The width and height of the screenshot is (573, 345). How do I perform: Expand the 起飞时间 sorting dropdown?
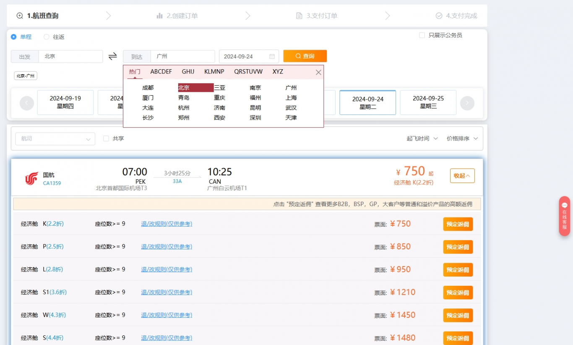coord(422,139)
